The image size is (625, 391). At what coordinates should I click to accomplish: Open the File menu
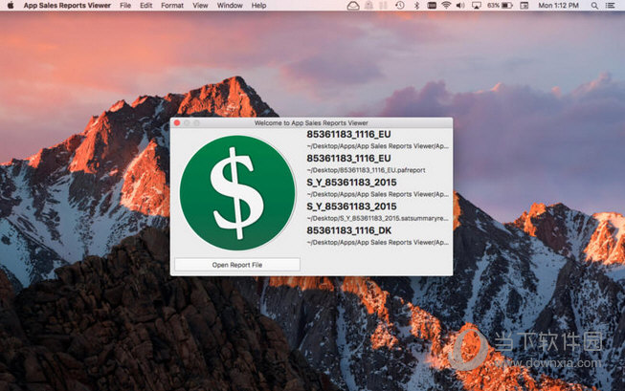[125, 6]
